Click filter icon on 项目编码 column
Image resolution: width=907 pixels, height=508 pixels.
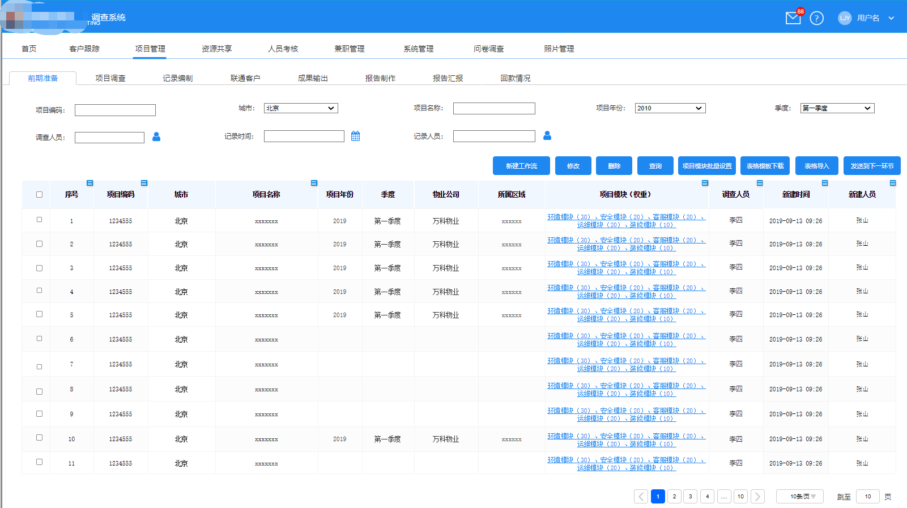point(144,183)
